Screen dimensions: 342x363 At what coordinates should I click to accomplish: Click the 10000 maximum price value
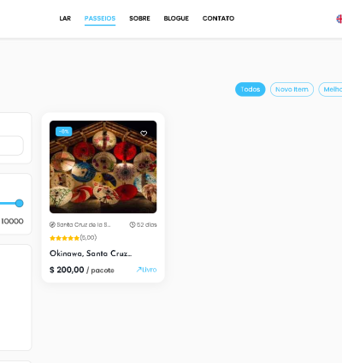point(12,221)
